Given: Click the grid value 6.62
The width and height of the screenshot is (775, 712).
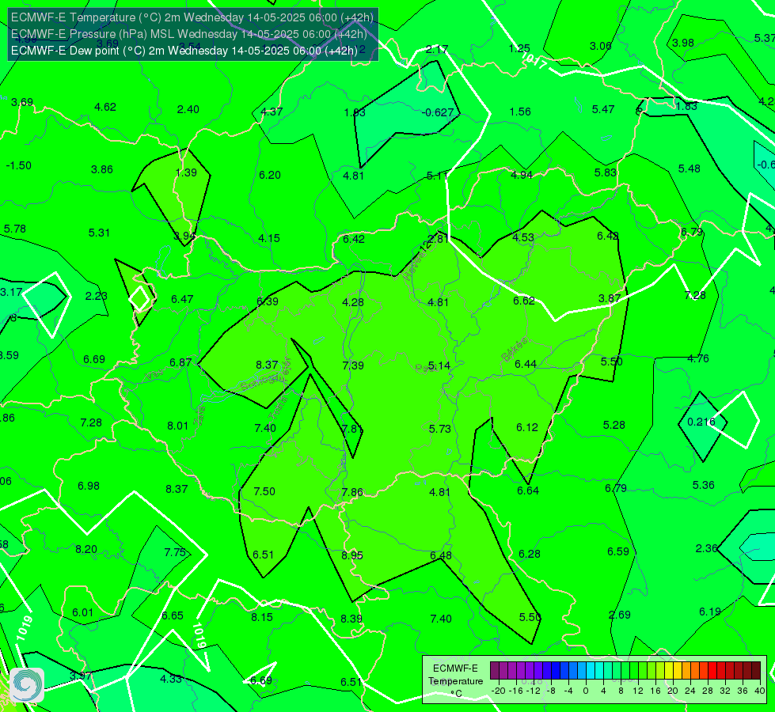Looking at the screenshot, I should [524, 301].
